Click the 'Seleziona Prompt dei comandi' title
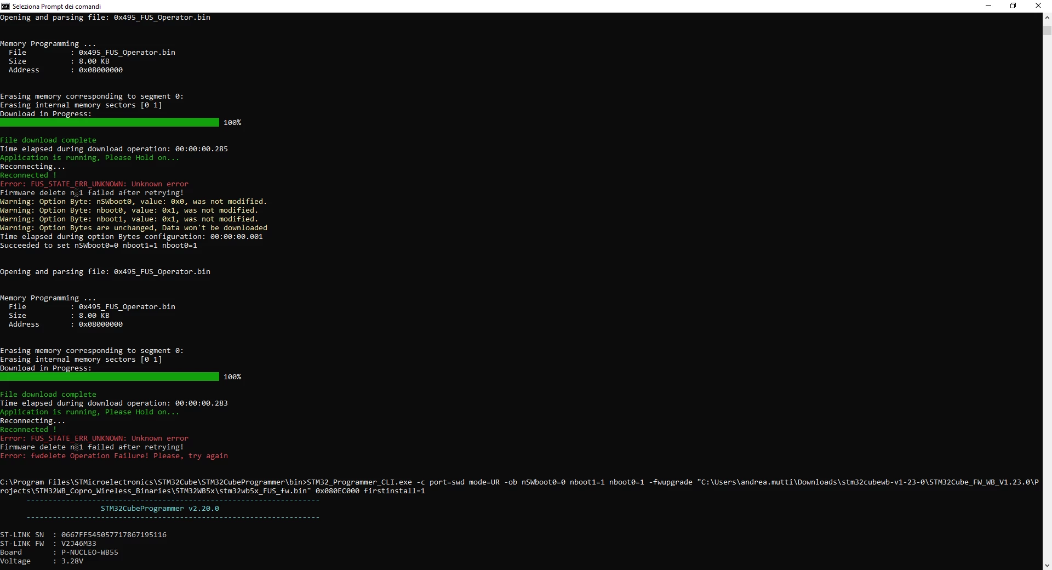This screenshot has width=1052, height=570. pyautogui.click(x=57, y=7)
